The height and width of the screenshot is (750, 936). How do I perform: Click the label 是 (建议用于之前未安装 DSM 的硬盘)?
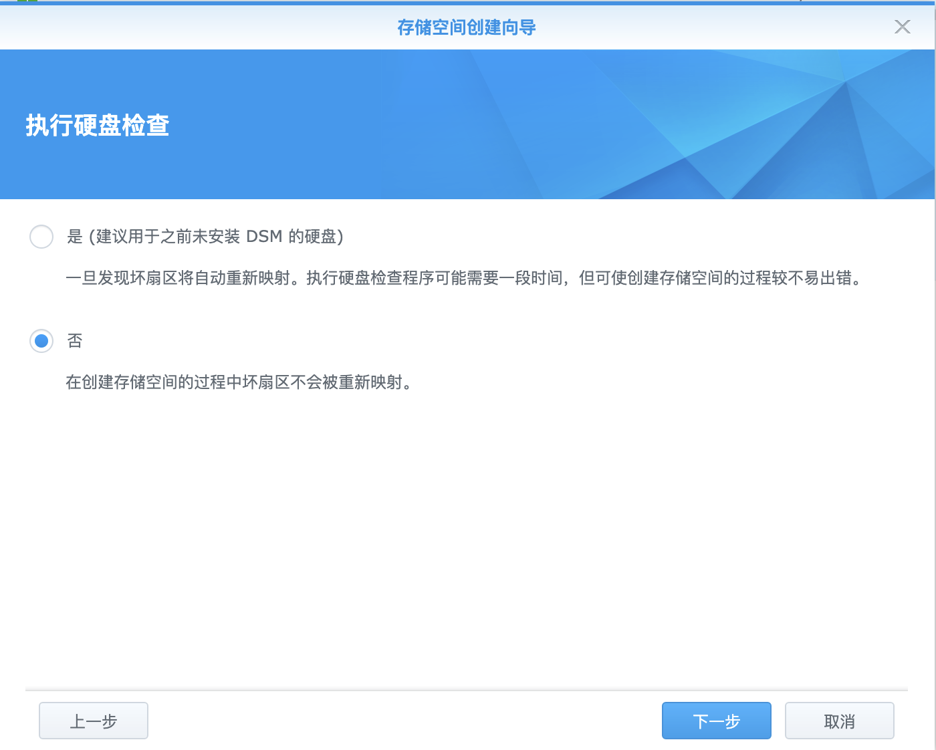205,237
